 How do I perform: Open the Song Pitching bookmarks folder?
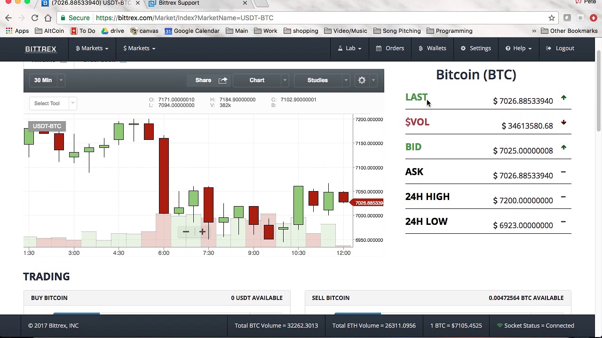(x=397, y=31)
